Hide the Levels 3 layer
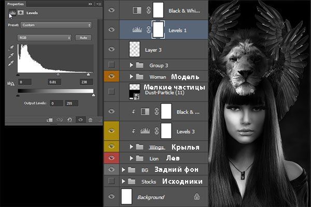Image resolution: width=311 pixels, height=207 pixels. click(111, 131)
